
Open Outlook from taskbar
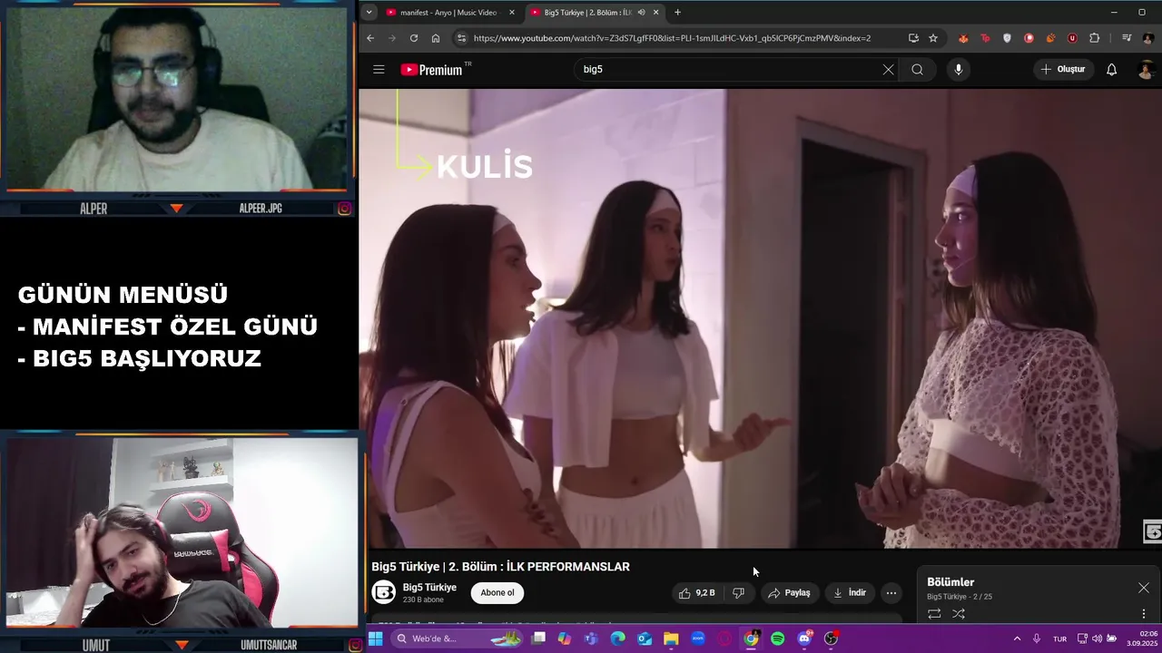point(645,638)
